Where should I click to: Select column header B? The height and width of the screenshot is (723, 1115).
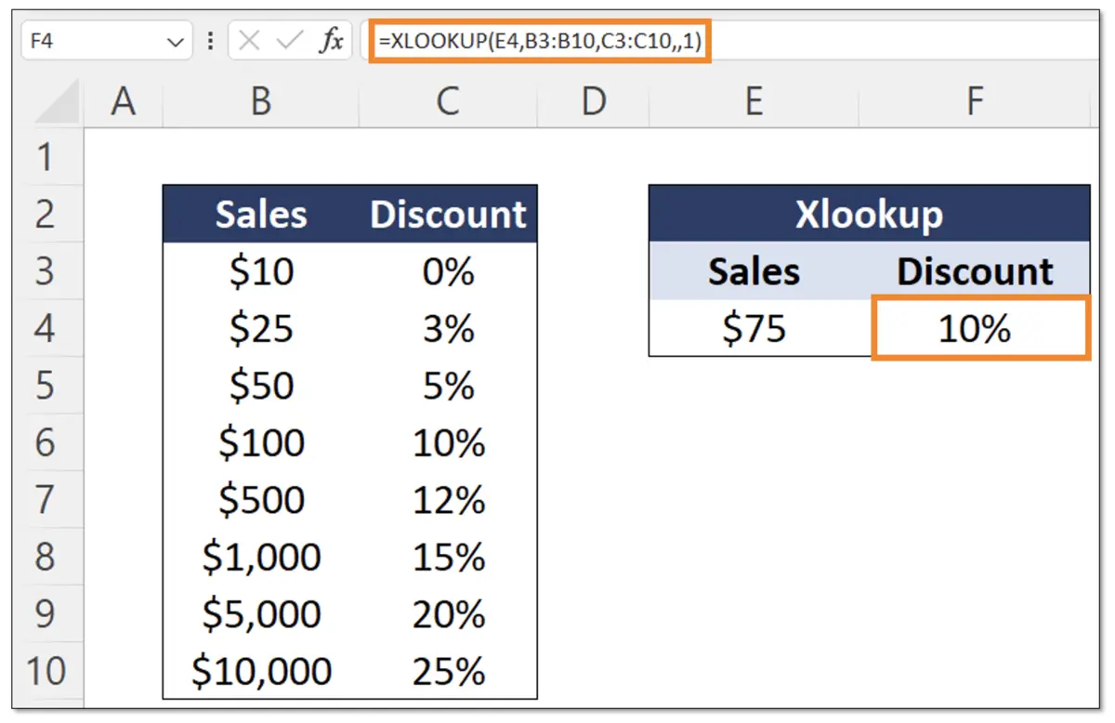[260, 101]
